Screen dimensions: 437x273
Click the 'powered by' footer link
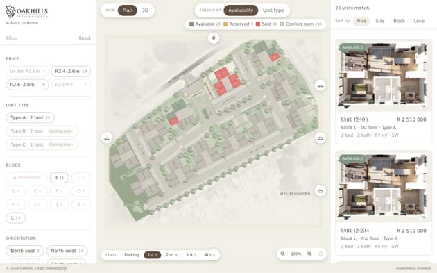[x=413, y=268]
